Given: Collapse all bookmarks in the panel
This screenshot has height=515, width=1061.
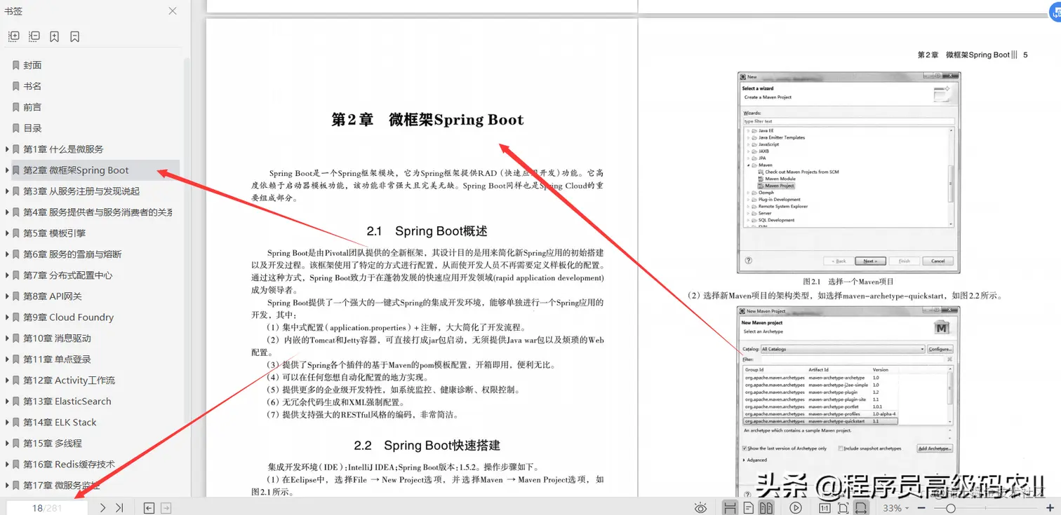Looking at the screenshot, I should click(x=34, y=36).
